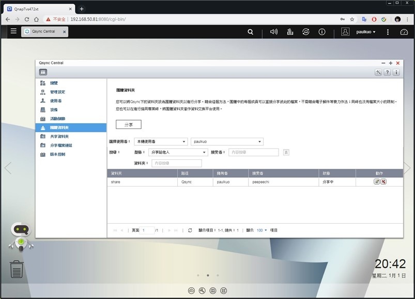Select 總覽 overview in sidebar
The width and height of the screenshot is (415, 299).
[71, 83]
